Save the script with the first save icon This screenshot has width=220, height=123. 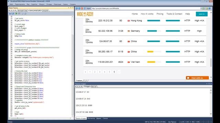(x=10, y=14)
